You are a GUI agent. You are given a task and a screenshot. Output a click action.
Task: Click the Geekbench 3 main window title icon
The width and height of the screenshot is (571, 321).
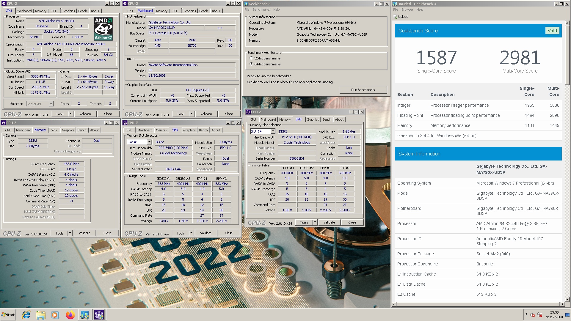246,4
